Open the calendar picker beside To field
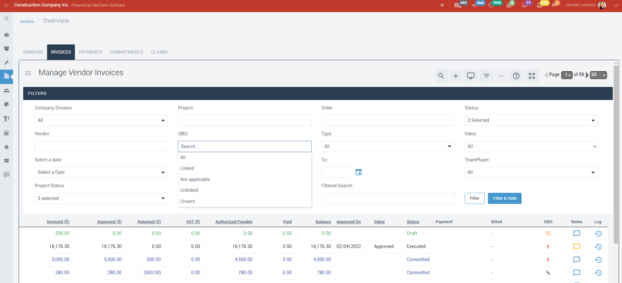622x283 pixels. pyautogui.click(x=359, y=172)
